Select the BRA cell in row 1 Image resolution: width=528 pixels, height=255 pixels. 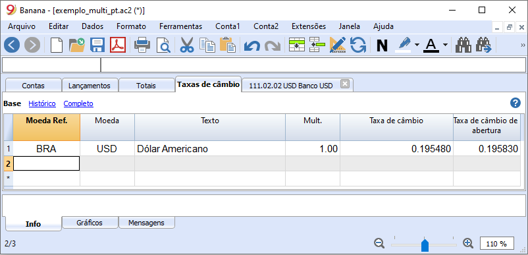(47, 148)
